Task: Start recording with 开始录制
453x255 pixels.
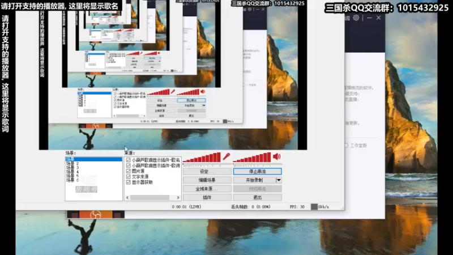Action: pos(254,180)
